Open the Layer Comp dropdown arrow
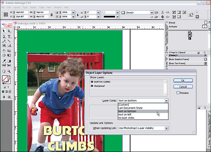Image resolution: width=211 pixels, height=152 pixels. point(166,100)
